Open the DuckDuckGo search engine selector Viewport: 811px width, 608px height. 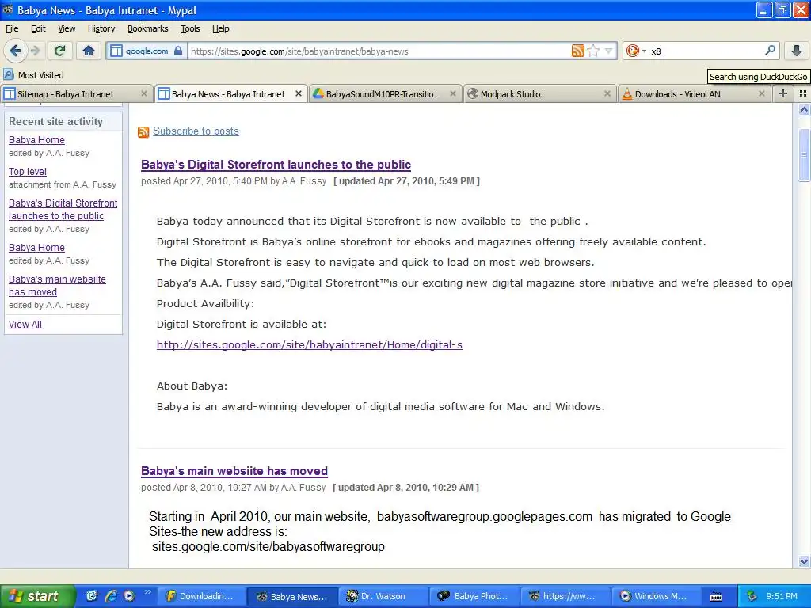tap(636, 51)
